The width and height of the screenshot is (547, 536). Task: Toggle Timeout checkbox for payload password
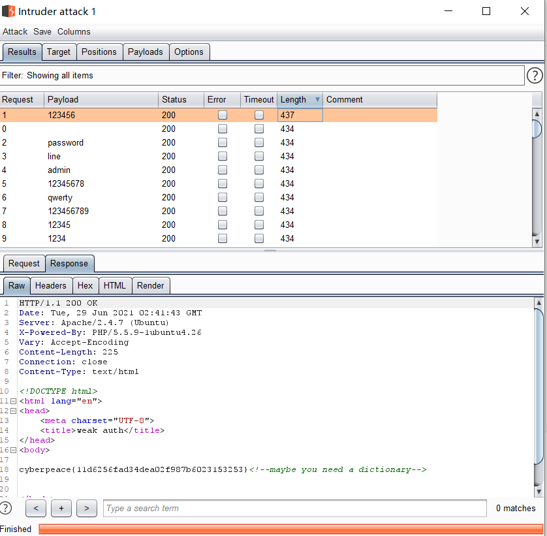coord(259,142)
